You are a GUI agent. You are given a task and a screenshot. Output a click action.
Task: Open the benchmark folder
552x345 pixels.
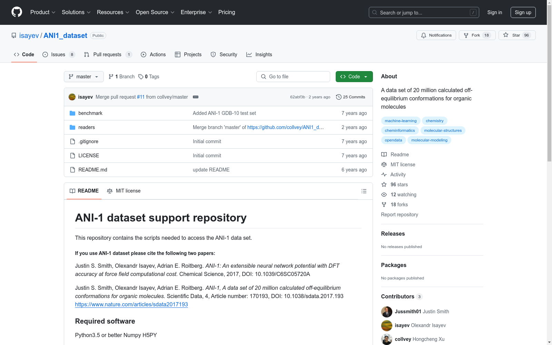[90, 113]
